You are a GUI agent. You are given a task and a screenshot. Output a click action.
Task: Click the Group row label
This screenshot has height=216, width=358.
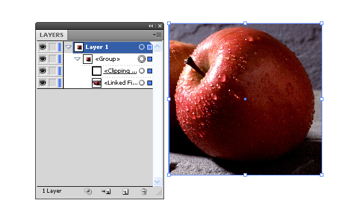click(107, 59)
